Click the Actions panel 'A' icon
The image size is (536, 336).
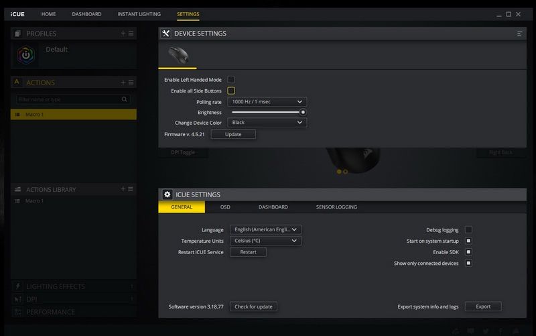point(16,82)
